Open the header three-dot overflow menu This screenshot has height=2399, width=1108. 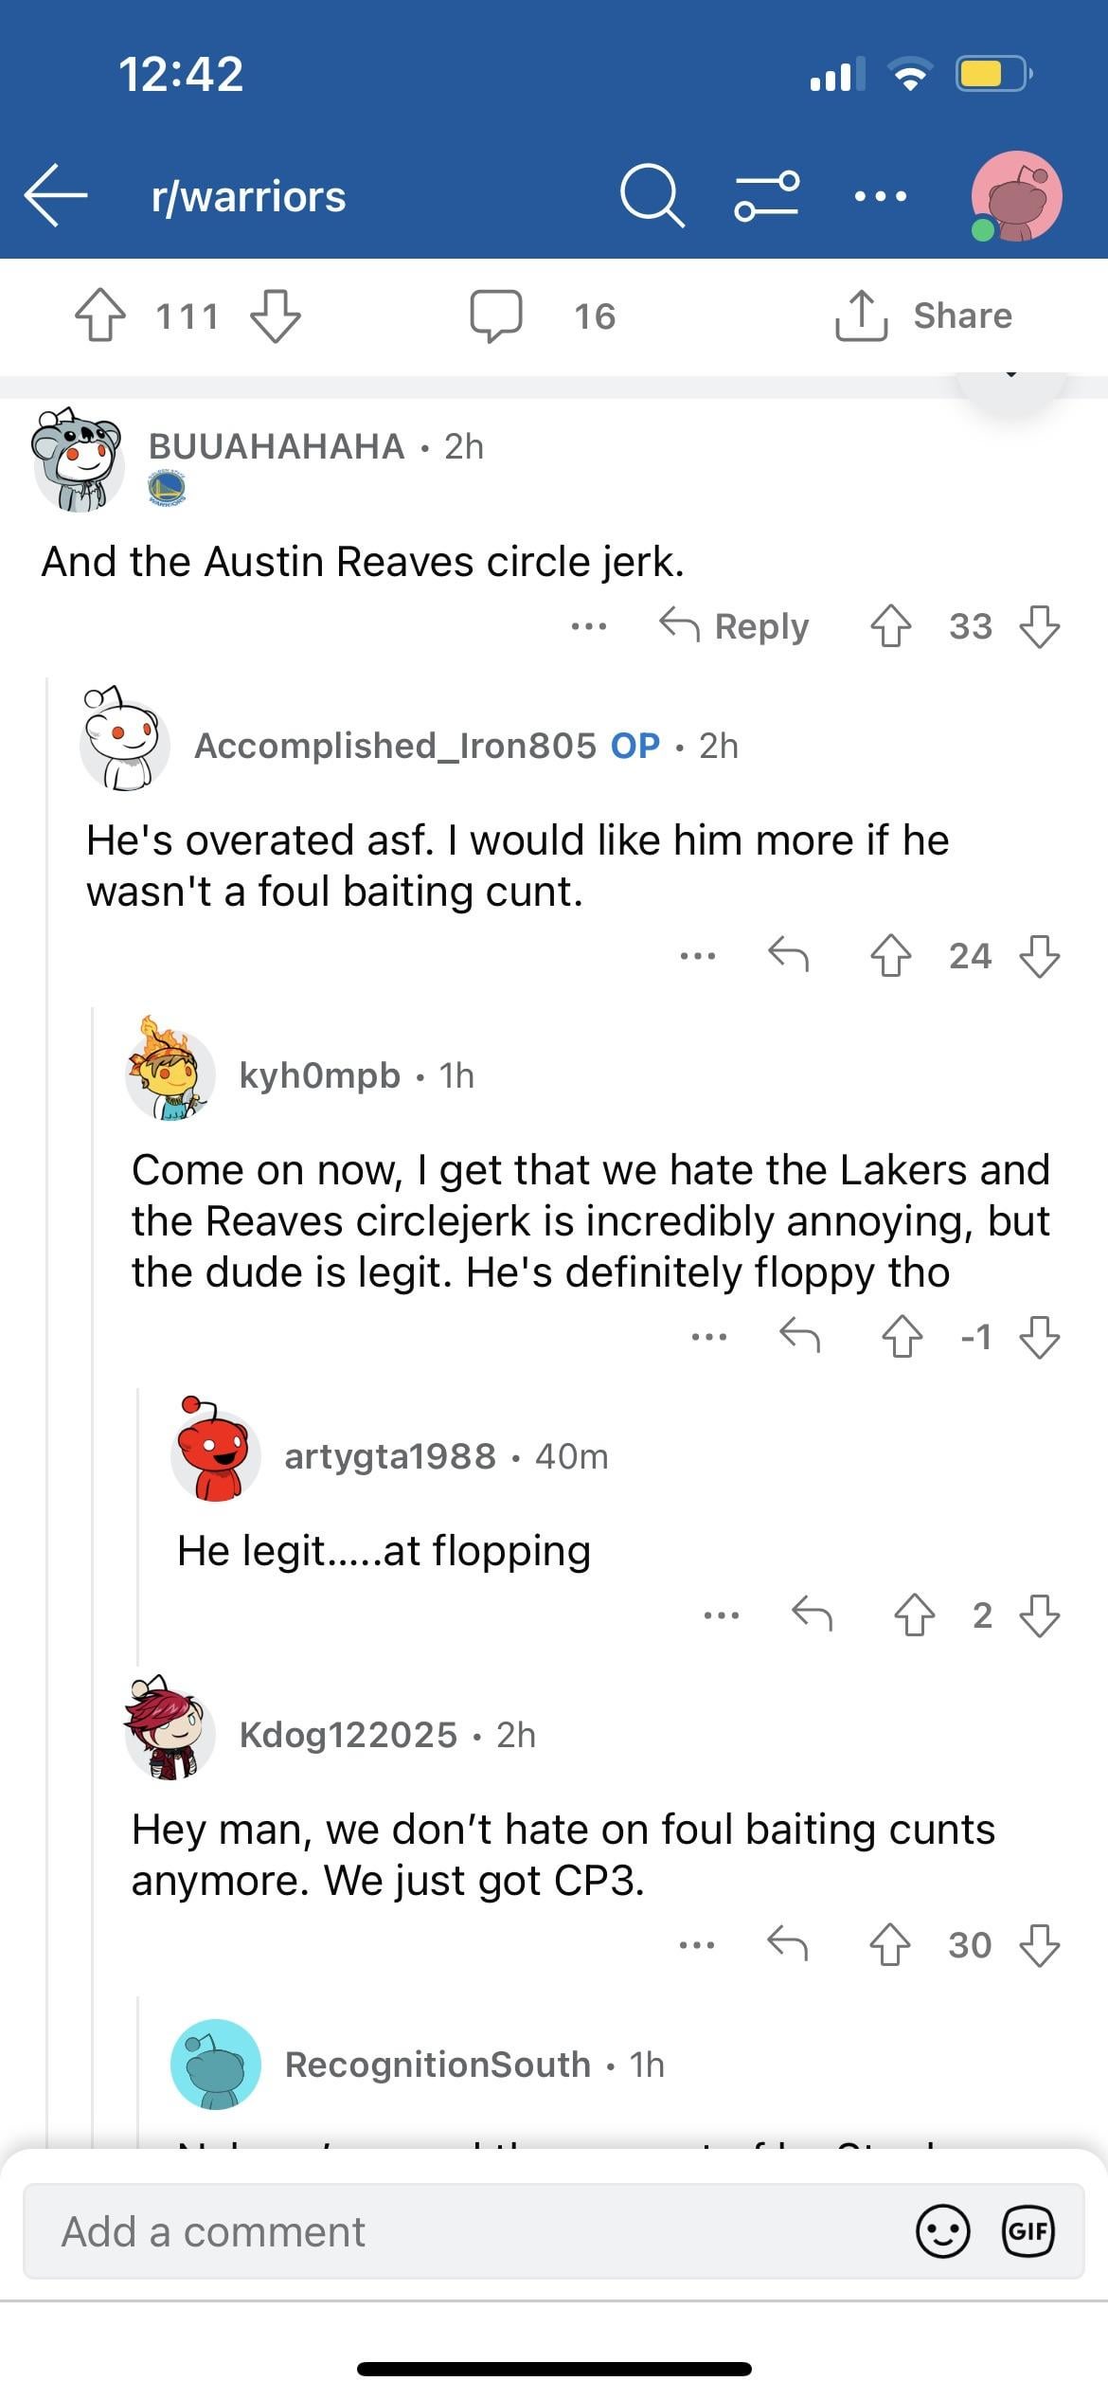click(880, 196)
